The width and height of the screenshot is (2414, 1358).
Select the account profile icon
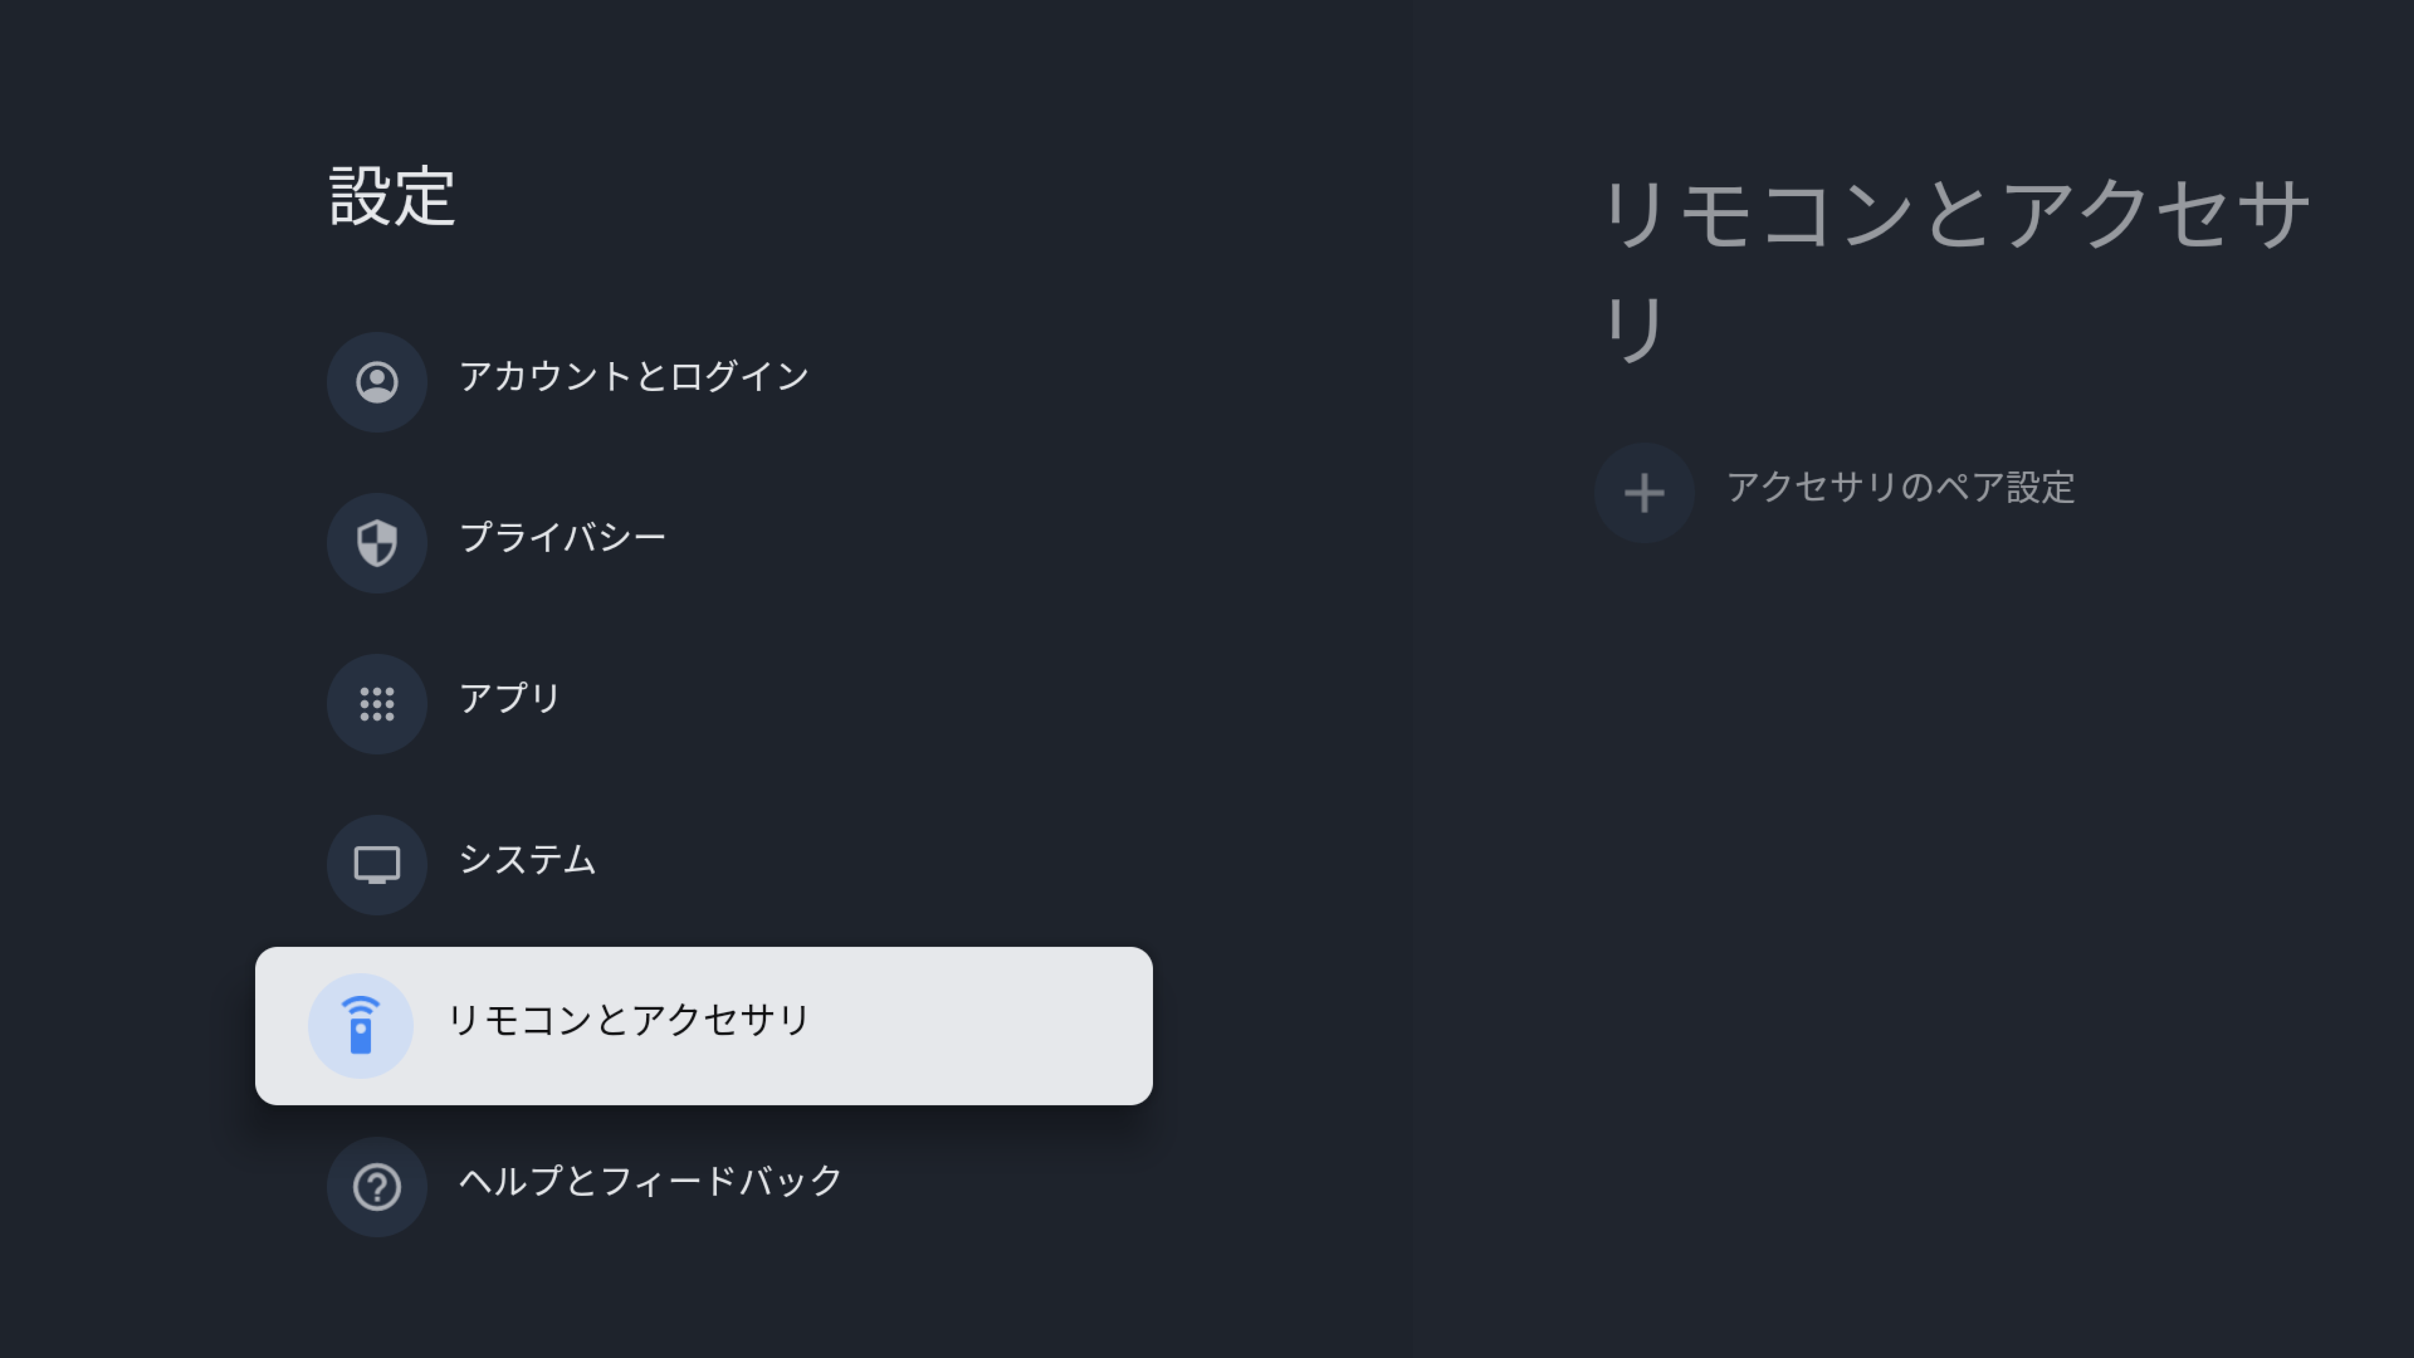tap(377, 382)
